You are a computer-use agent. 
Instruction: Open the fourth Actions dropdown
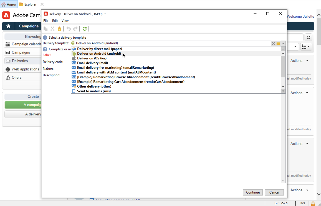299,190
